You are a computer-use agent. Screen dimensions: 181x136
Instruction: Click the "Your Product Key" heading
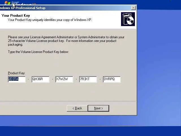[x=16, y=16]
